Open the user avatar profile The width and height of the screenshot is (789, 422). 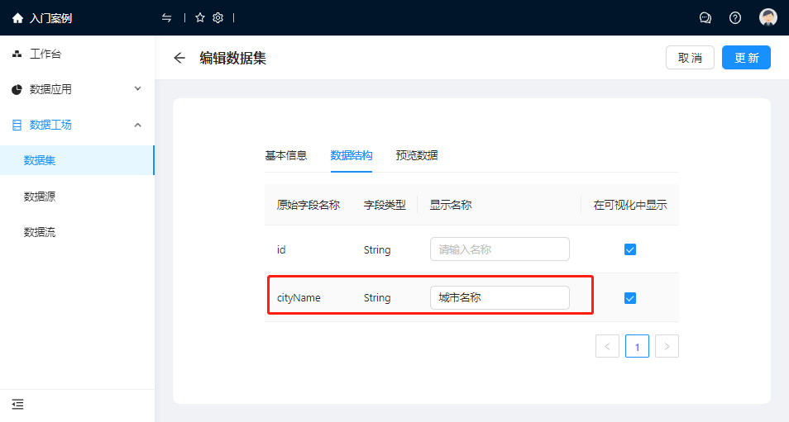pos(768,18)
